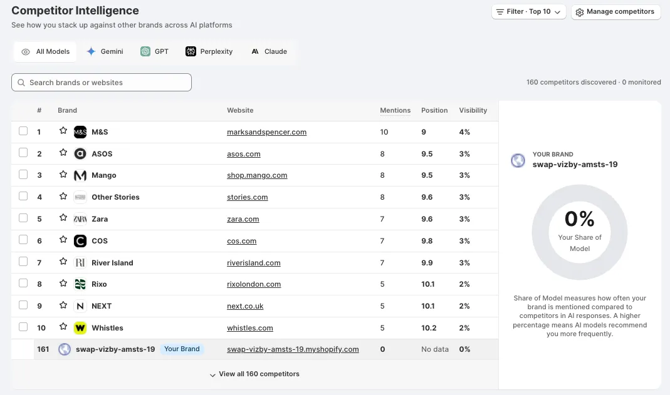Open swap-vizby-amsts-19.myshopify.com link
The width and height of the screenshot is (670, 395).
tap(293, 349)
